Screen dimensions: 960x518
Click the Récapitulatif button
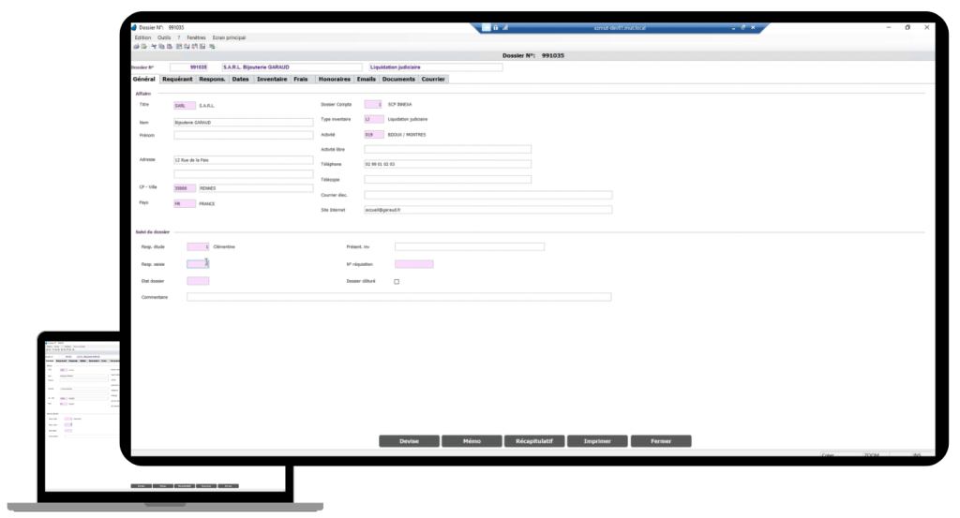click(x=534, y=441)
